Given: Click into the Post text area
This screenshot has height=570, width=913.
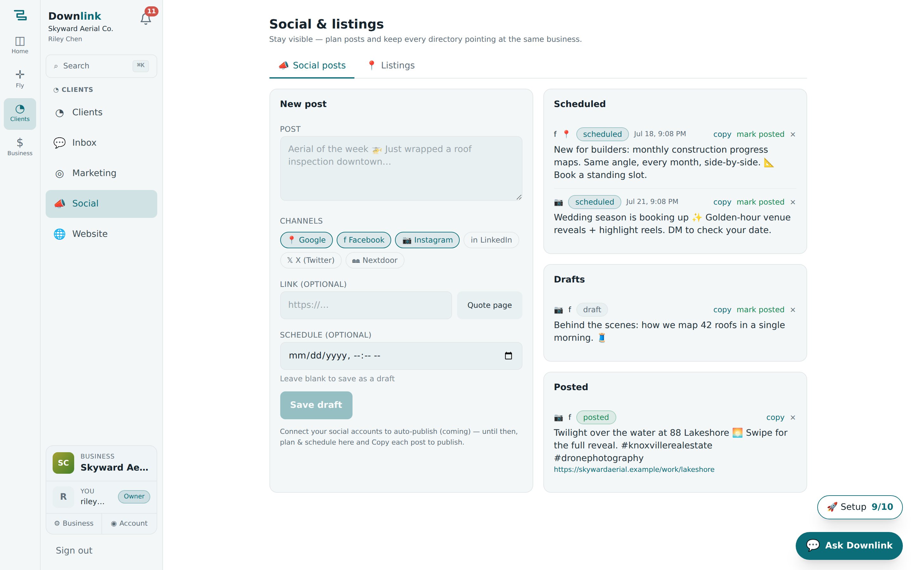Looking at the screenshot, I should tap(401, 168).
